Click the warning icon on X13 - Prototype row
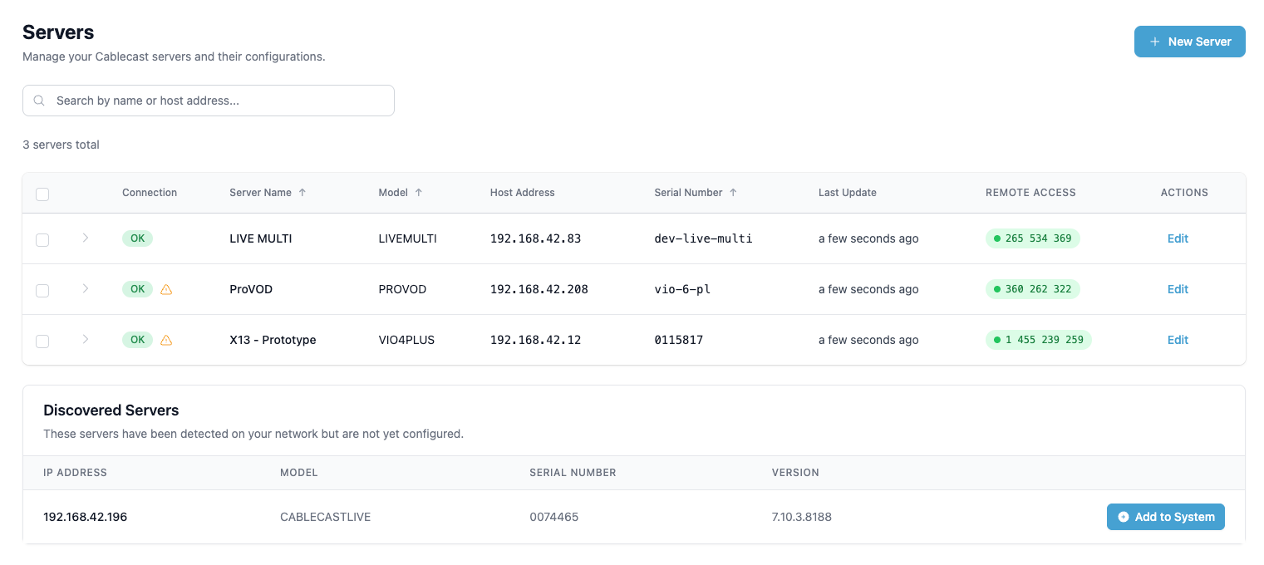 166,340
